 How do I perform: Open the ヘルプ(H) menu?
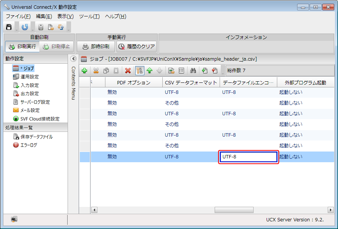116,16
